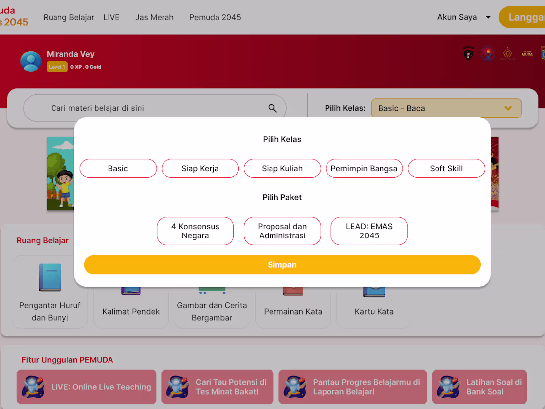Open Ruang Belajar in top navigation
Screen dimensions: 545x409
(x=69, y=17)
